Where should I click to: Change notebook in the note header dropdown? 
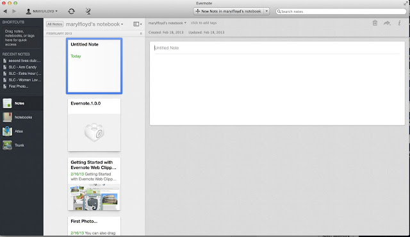point(167,23)
